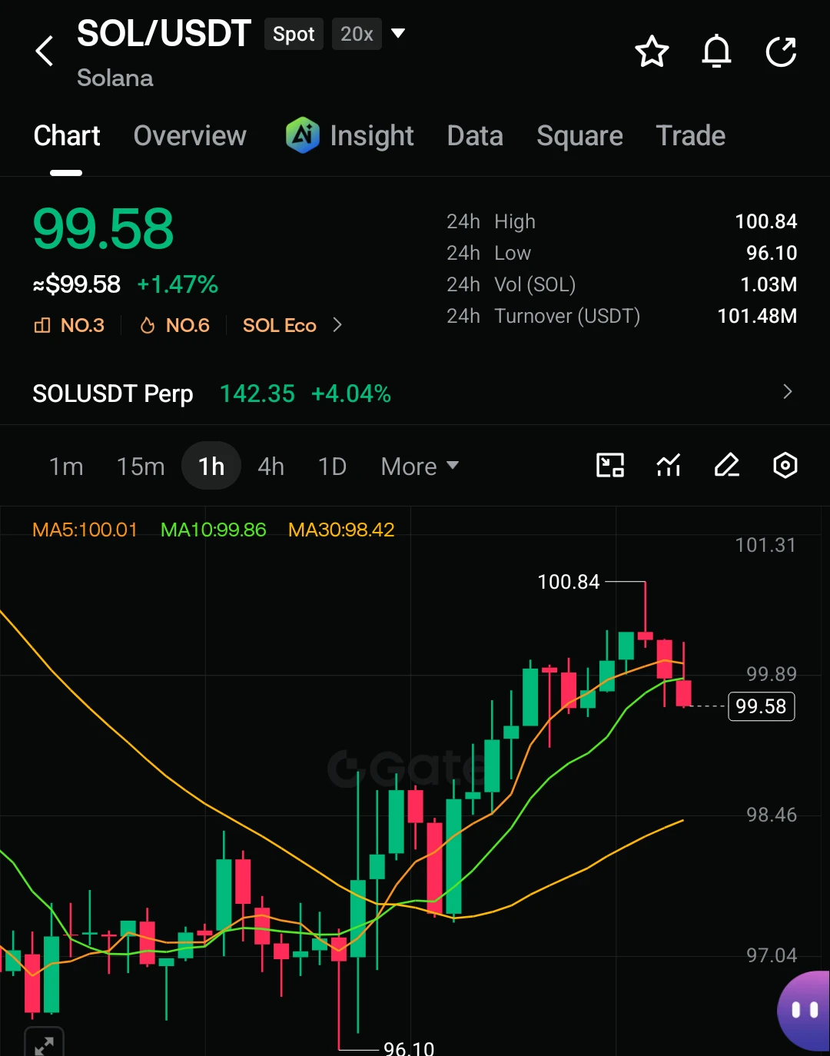Select the 15m timeframe
Image resolution: width=830 pixels, height=1056 pixels.
click(141, 466)
